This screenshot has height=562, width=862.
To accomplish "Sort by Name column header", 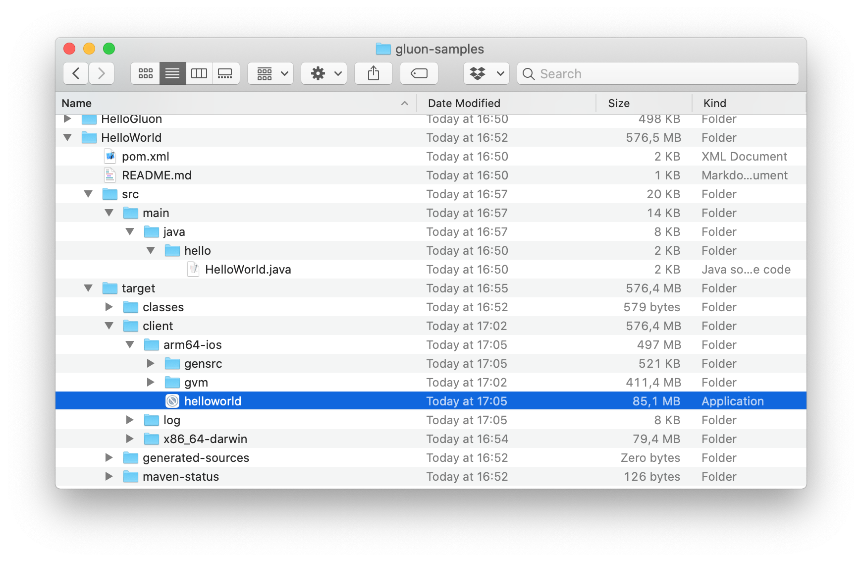I will point(236,103).
